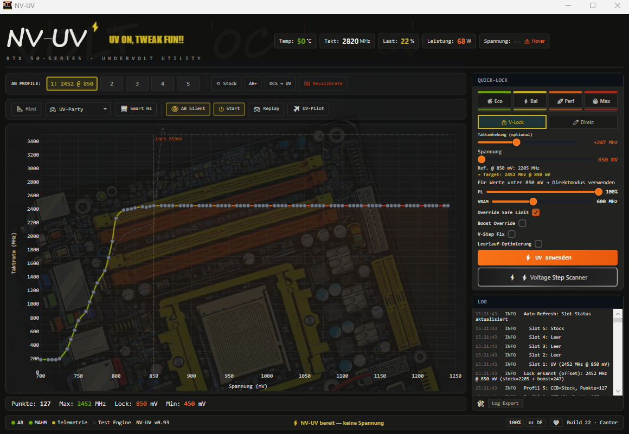
Task: Toggle AB Silent mode
Action: pyautogui.click(x=188, y=108)
